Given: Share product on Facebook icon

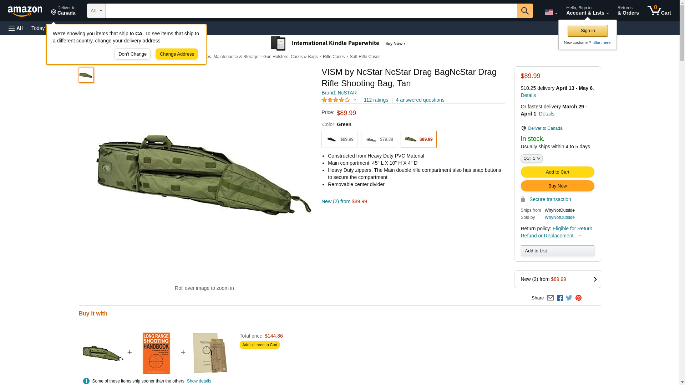Looking at the screenshot, I should pos(560,298).
